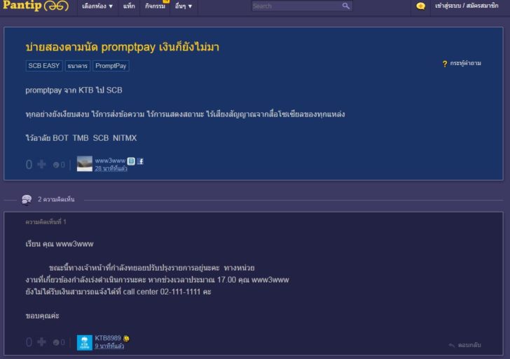Screen dimensions: 510x359
Task: Click the emotion icon on comment 1
Action: pyautogui.click(x=56, y=342)
